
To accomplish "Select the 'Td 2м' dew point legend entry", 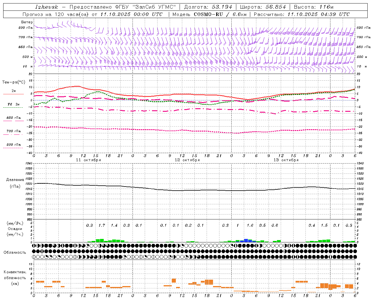I will pyautogui.click(x=14, y=104).
